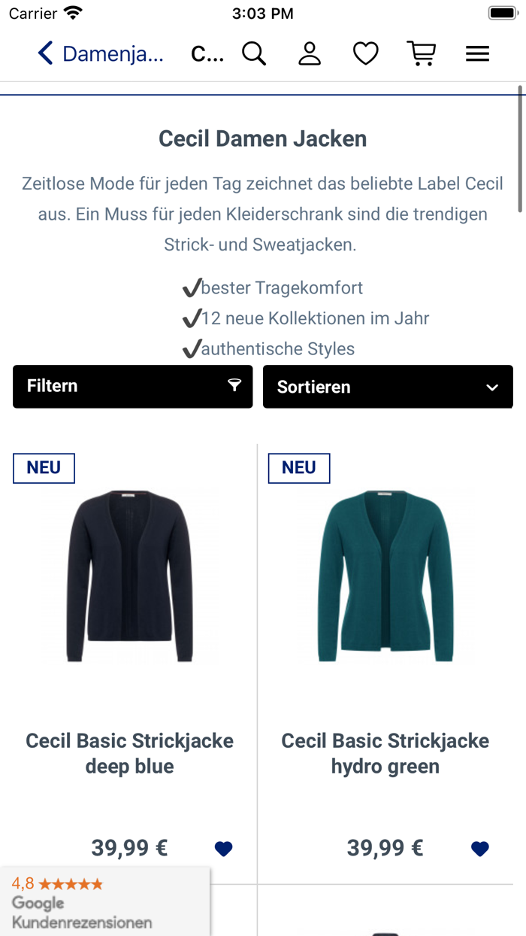Click the deep blue cardigan product thumbnail
This screenshot has width=526, height=936.
coord(130,576)
